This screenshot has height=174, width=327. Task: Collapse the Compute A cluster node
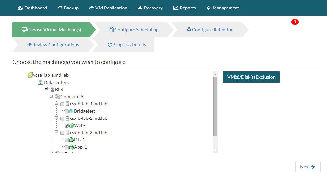(51, 96)
